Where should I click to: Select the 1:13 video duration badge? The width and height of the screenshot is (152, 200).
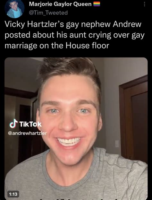(13, 194)
